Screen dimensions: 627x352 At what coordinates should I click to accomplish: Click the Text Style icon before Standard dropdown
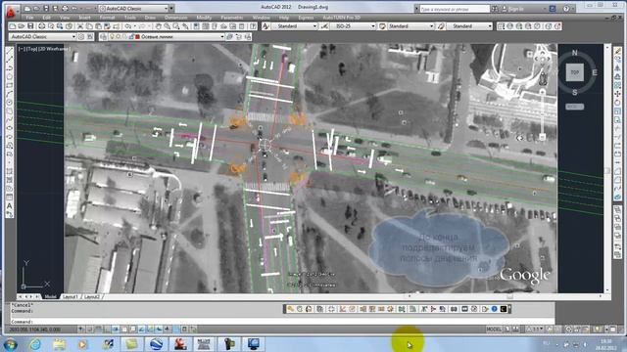point(265,26)
